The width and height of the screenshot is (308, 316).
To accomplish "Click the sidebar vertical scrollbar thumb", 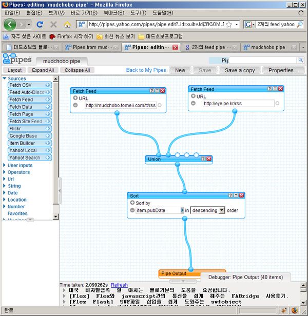I will 56,142.
